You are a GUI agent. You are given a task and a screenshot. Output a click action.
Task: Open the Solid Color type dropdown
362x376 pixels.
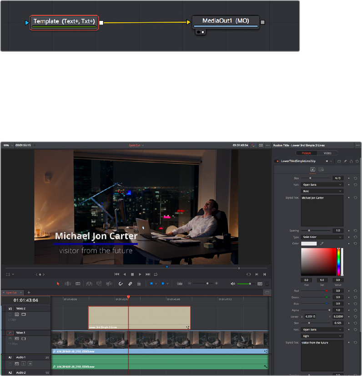pos(322,237)
